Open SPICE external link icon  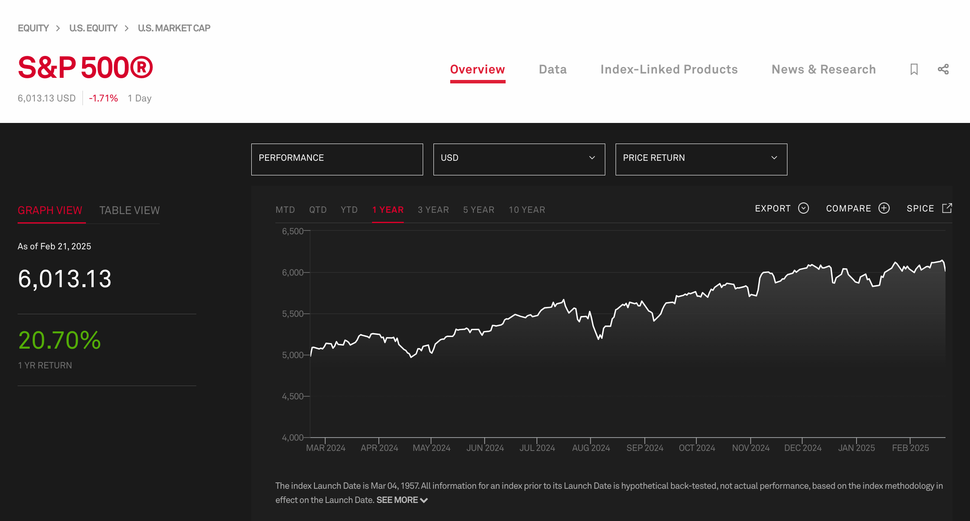(947, 208)
